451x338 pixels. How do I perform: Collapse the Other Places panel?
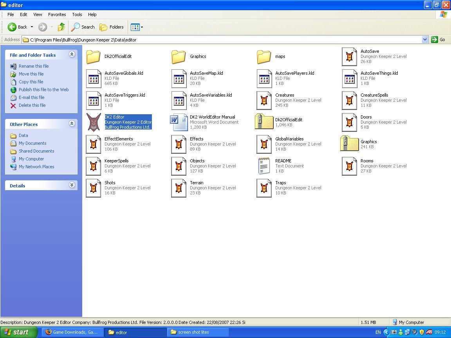click(x=72, y=124)
